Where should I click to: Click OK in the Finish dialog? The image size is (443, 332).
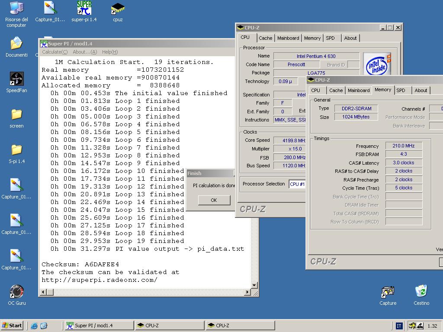tap(214, 200)
